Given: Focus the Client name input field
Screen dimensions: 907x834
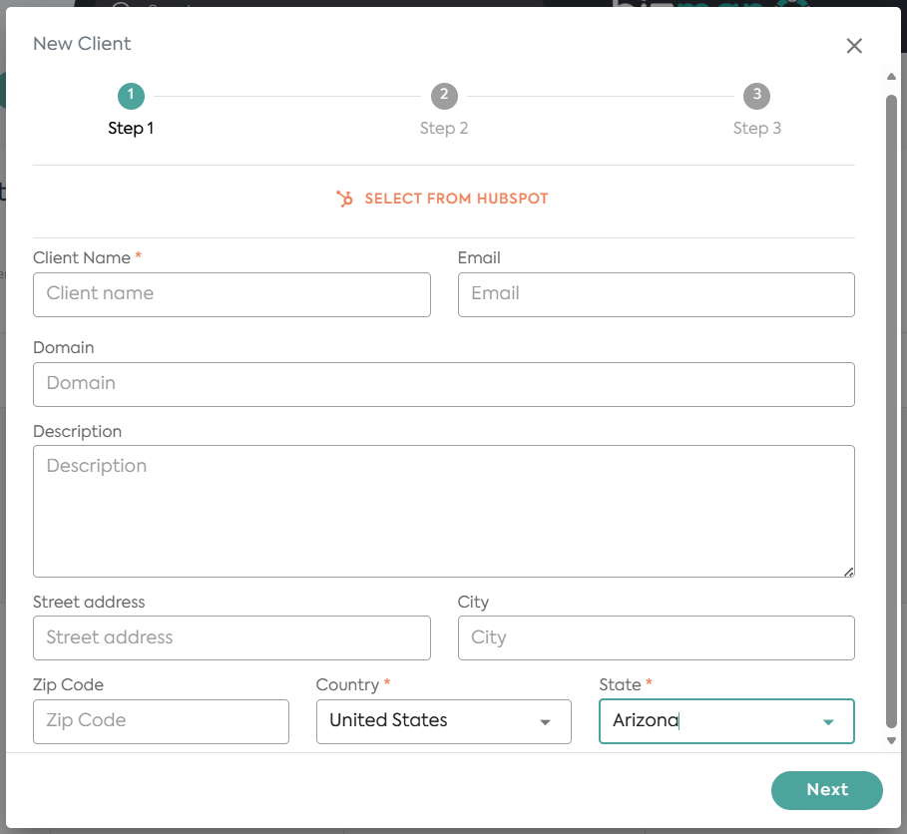Looking at the screenshot, I should click(231, 294).
